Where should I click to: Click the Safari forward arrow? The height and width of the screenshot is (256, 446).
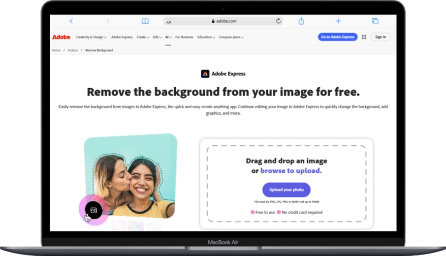point(108,21)
